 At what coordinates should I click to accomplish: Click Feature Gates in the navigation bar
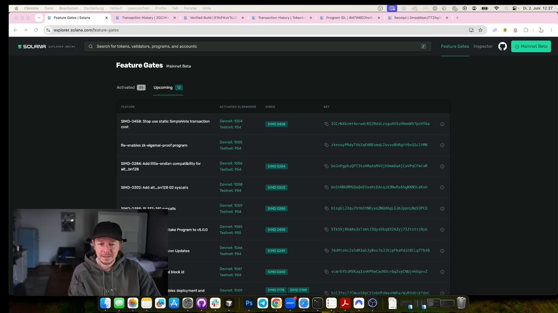pyautogui.click(x=455, y=46)
